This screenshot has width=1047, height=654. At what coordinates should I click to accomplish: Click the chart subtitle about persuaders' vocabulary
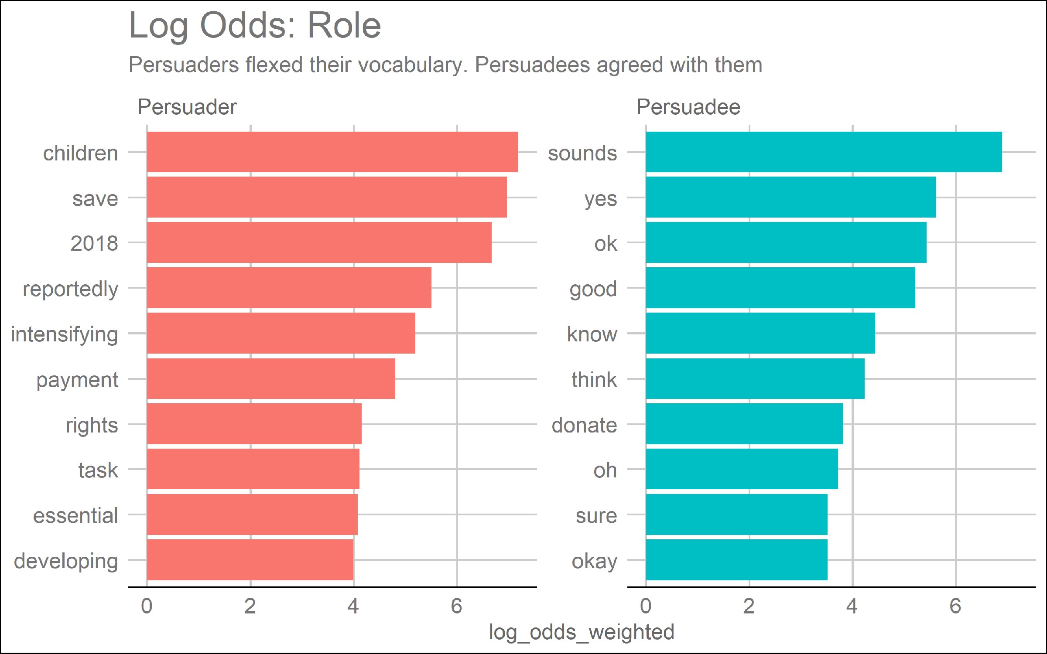pyautogui.click(x=445, y=65)
